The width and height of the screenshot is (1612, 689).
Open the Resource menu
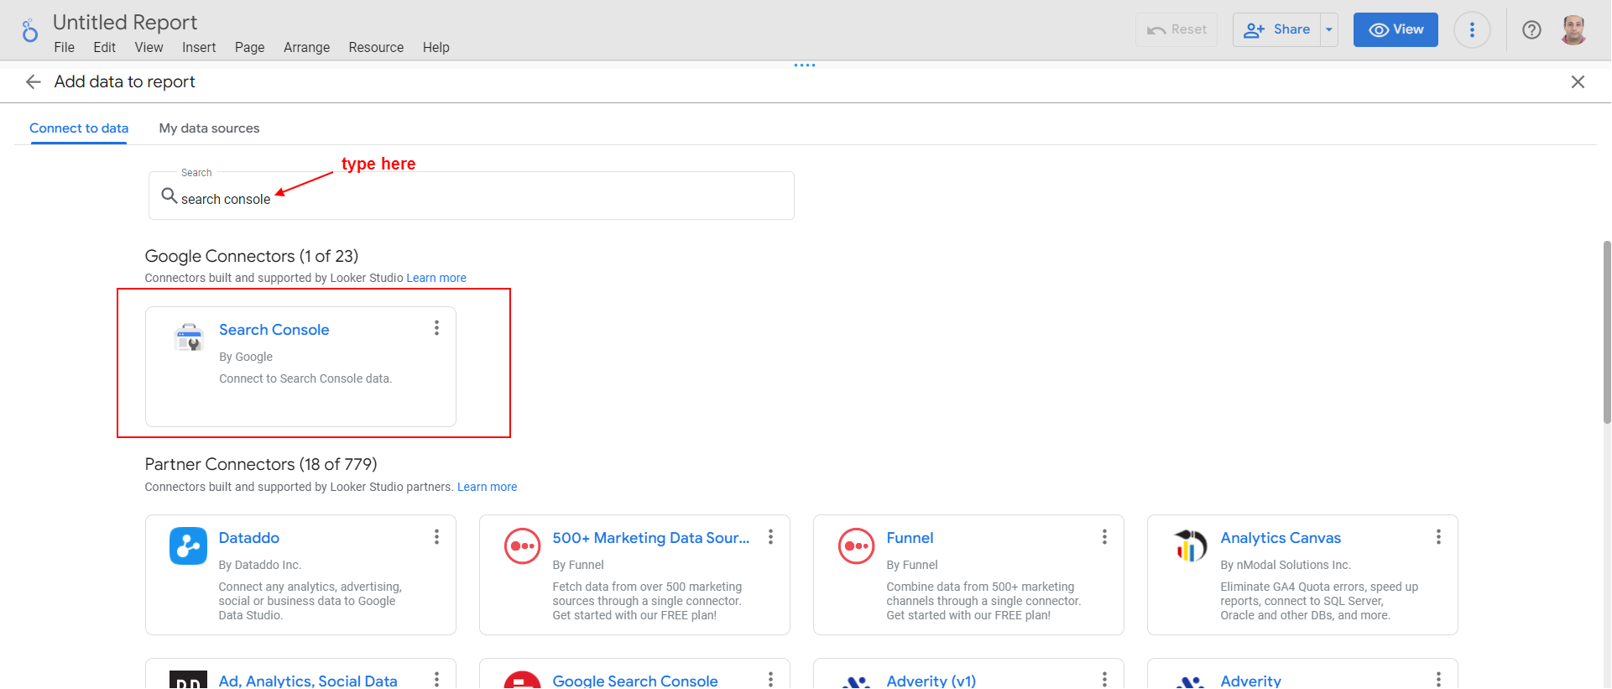(376, 47)
